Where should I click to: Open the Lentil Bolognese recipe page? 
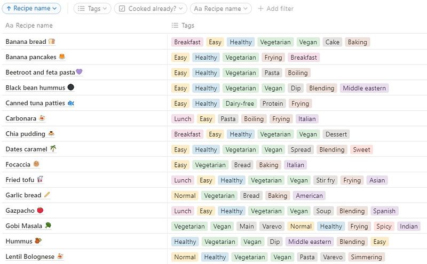[30, 257]
